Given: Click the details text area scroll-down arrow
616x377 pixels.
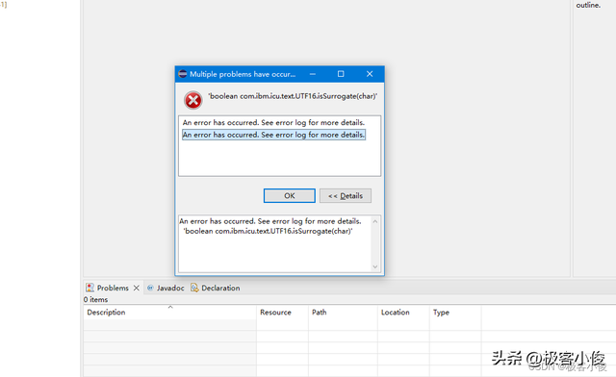Looking at the screenshot, I should point(374,266).
